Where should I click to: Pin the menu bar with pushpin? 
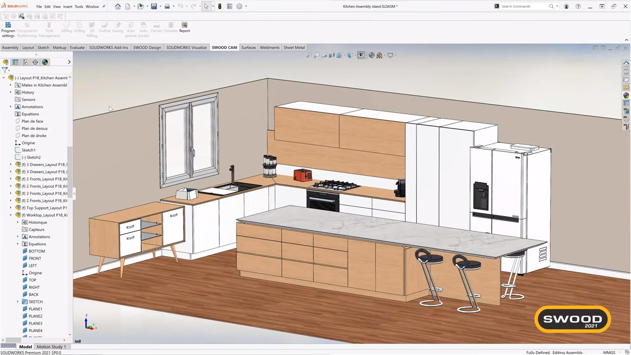pyautogui.click(x=103, y=6)
